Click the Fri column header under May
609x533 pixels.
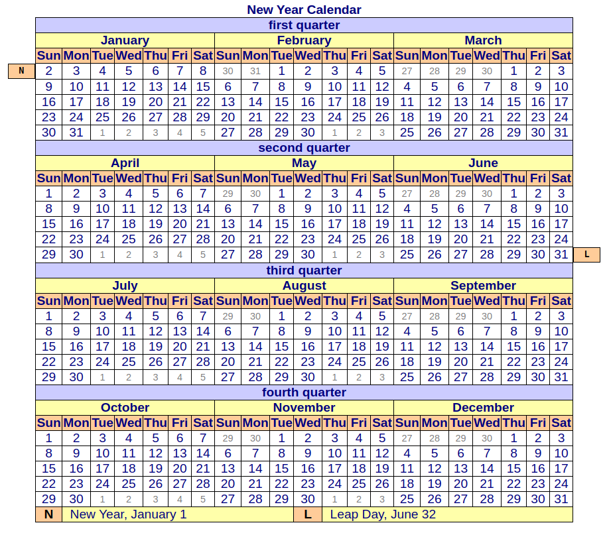tap(359, 178)
